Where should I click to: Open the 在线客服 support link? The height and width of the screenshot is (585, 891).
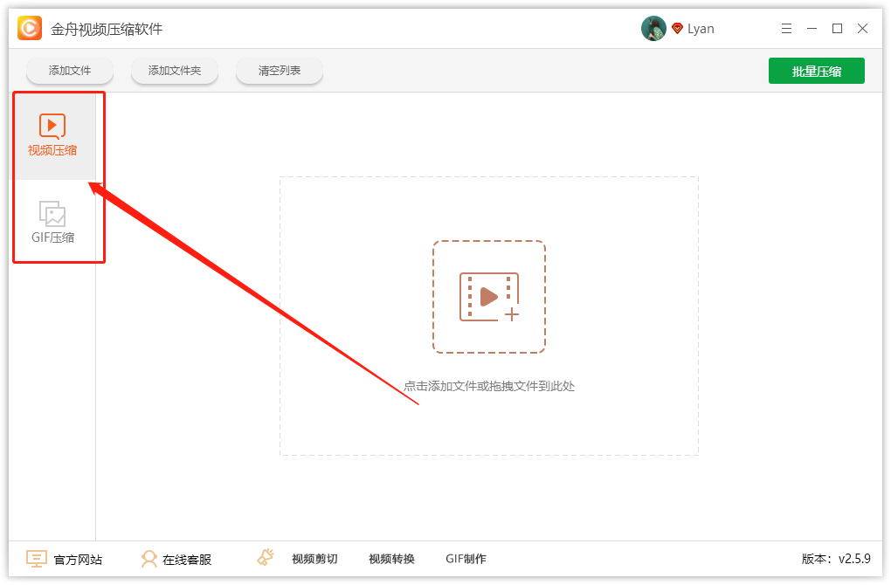[187, 560]
